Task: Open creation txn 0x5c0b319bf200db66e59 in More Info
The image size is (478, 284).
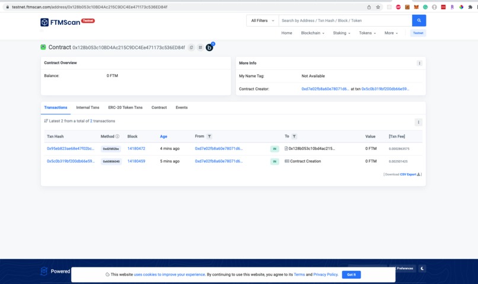Action: coord(385,89)
